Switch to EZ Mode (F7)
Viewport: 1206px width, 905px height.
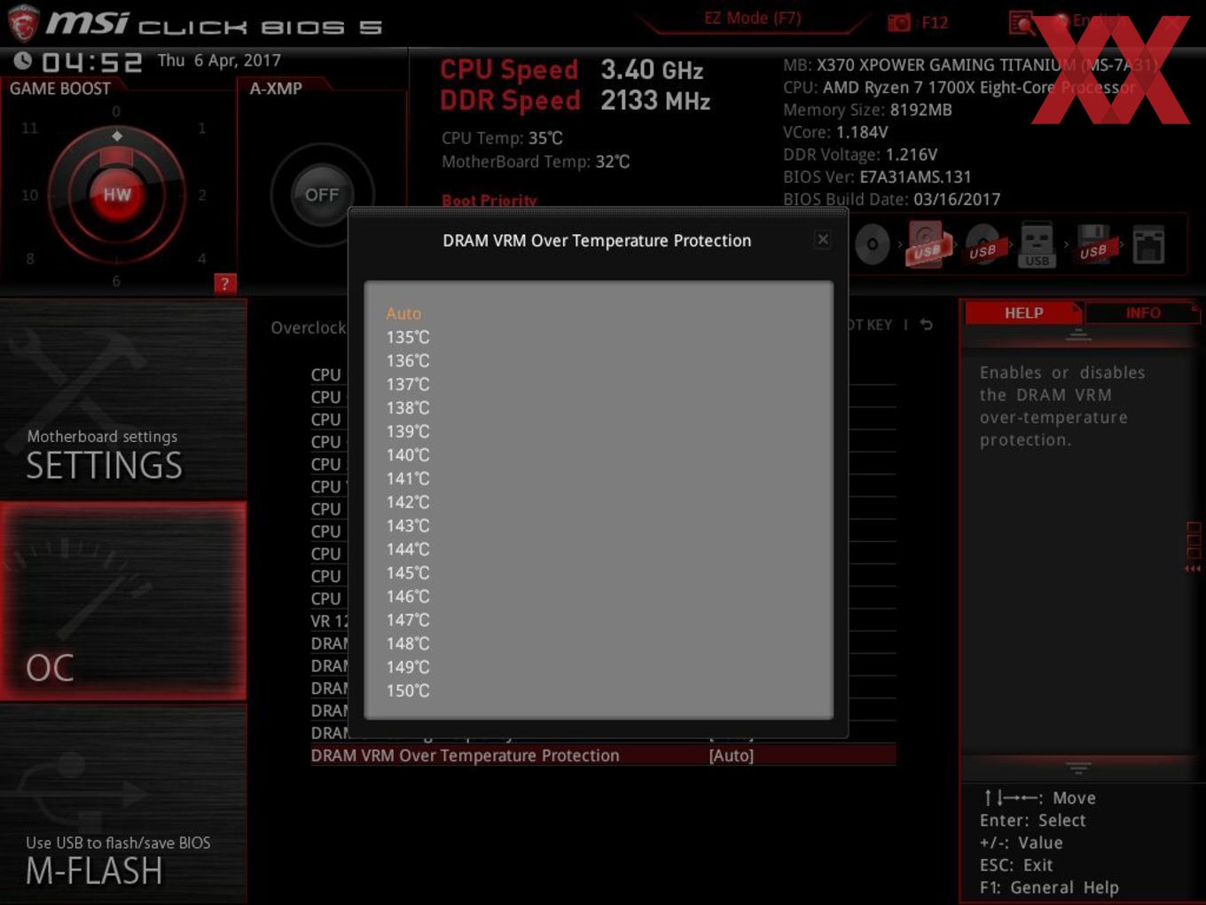[x=752, y=18]
